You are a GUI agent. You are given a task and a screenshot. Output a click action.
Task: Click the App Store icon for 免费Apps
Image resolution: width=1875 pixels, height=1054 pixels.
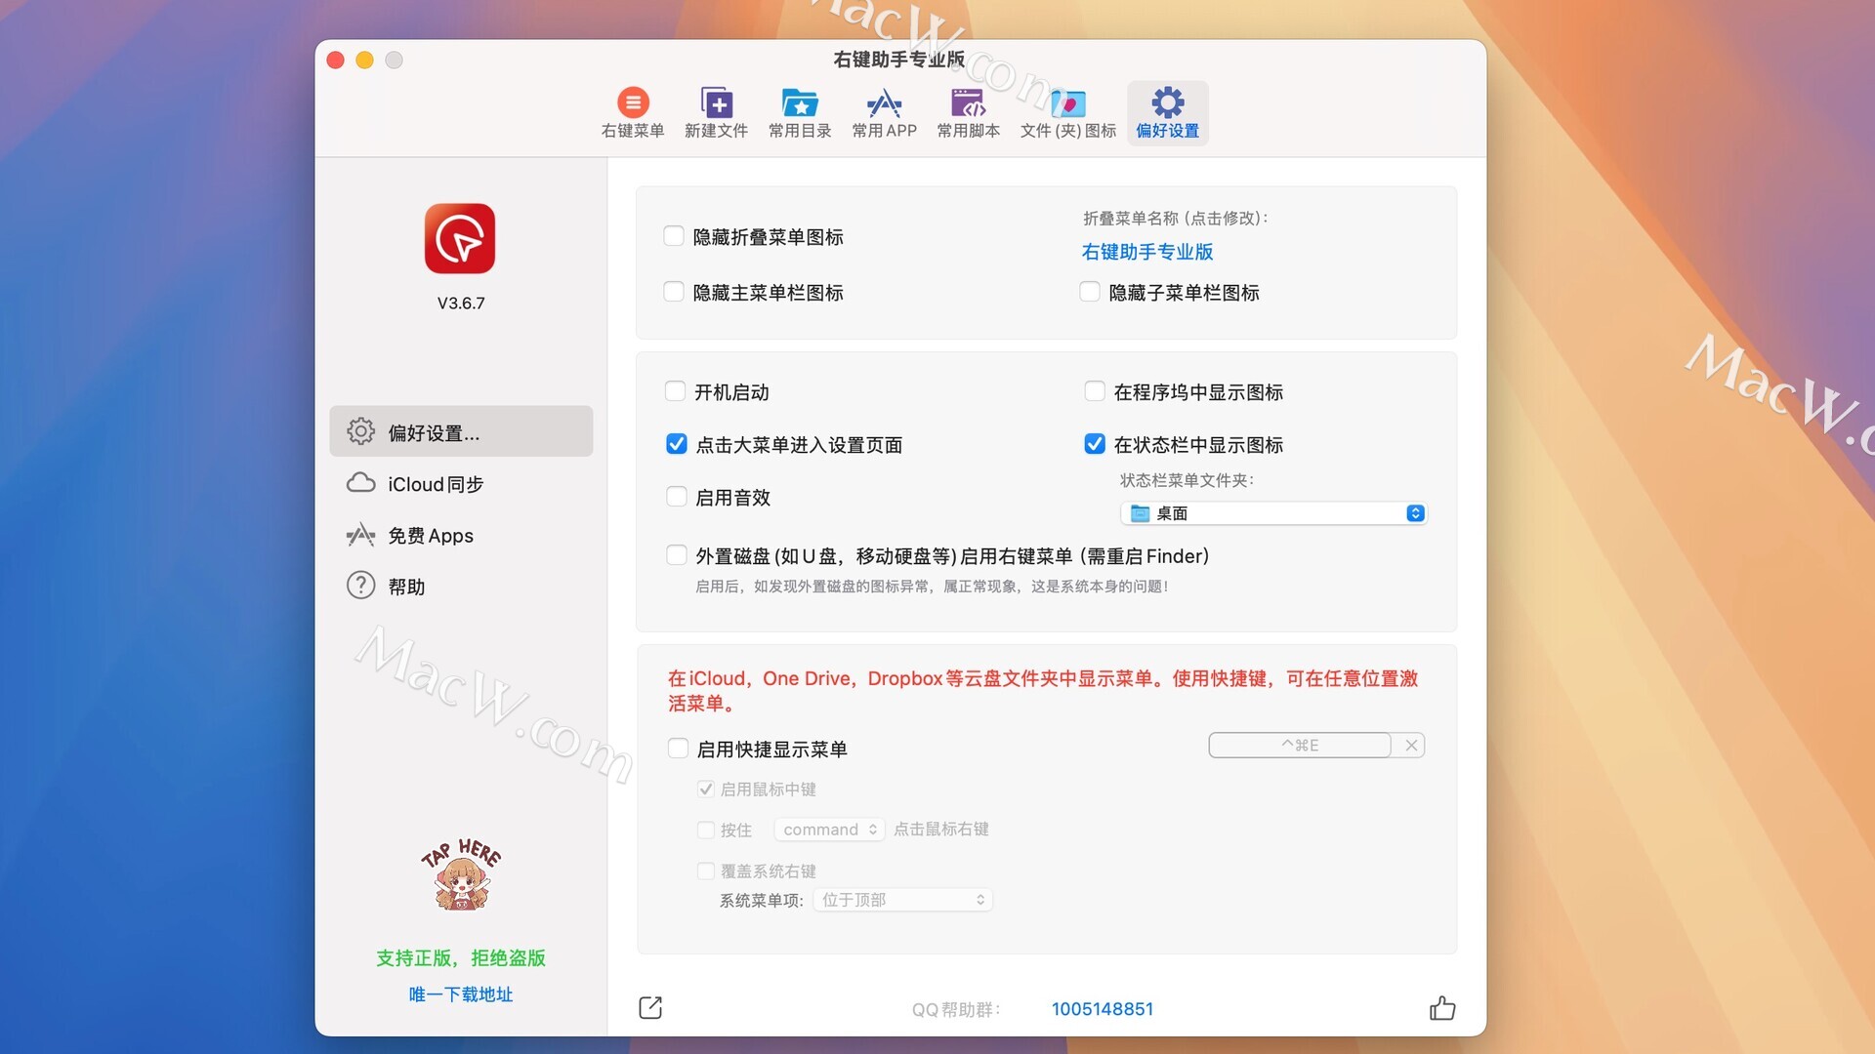360,535
